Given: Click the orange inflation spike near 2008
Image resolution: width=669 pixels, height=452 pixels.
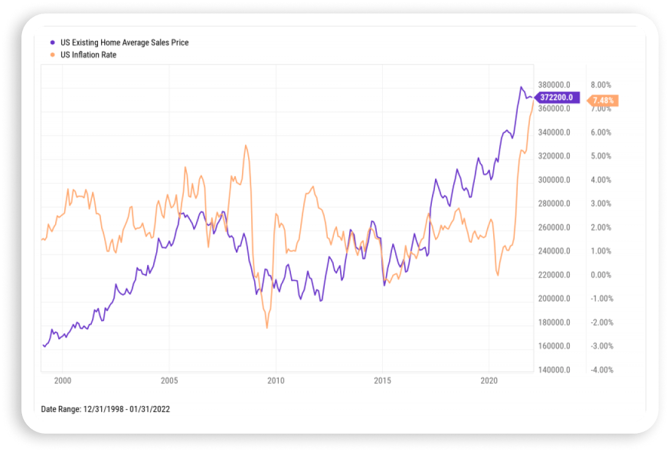Looking at the screenshot, I should point(247,146).
